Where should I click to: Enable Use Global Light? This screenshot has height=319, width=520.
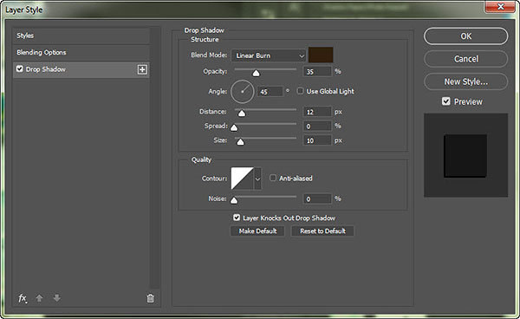[x=300, y=91]
